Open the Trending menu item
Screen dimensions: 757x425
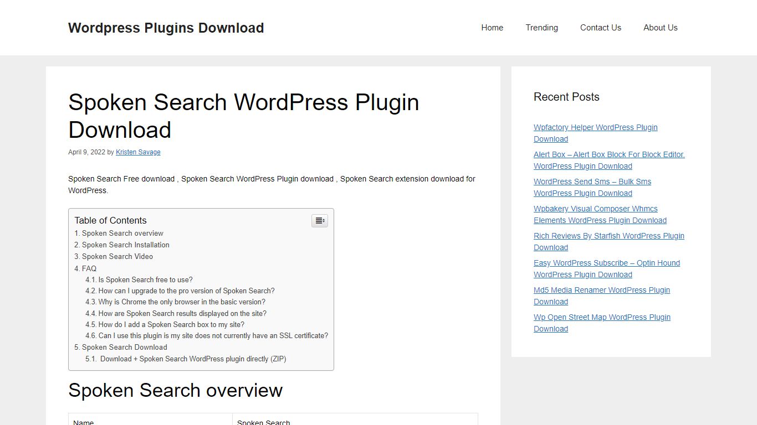[x=542, y=28]
